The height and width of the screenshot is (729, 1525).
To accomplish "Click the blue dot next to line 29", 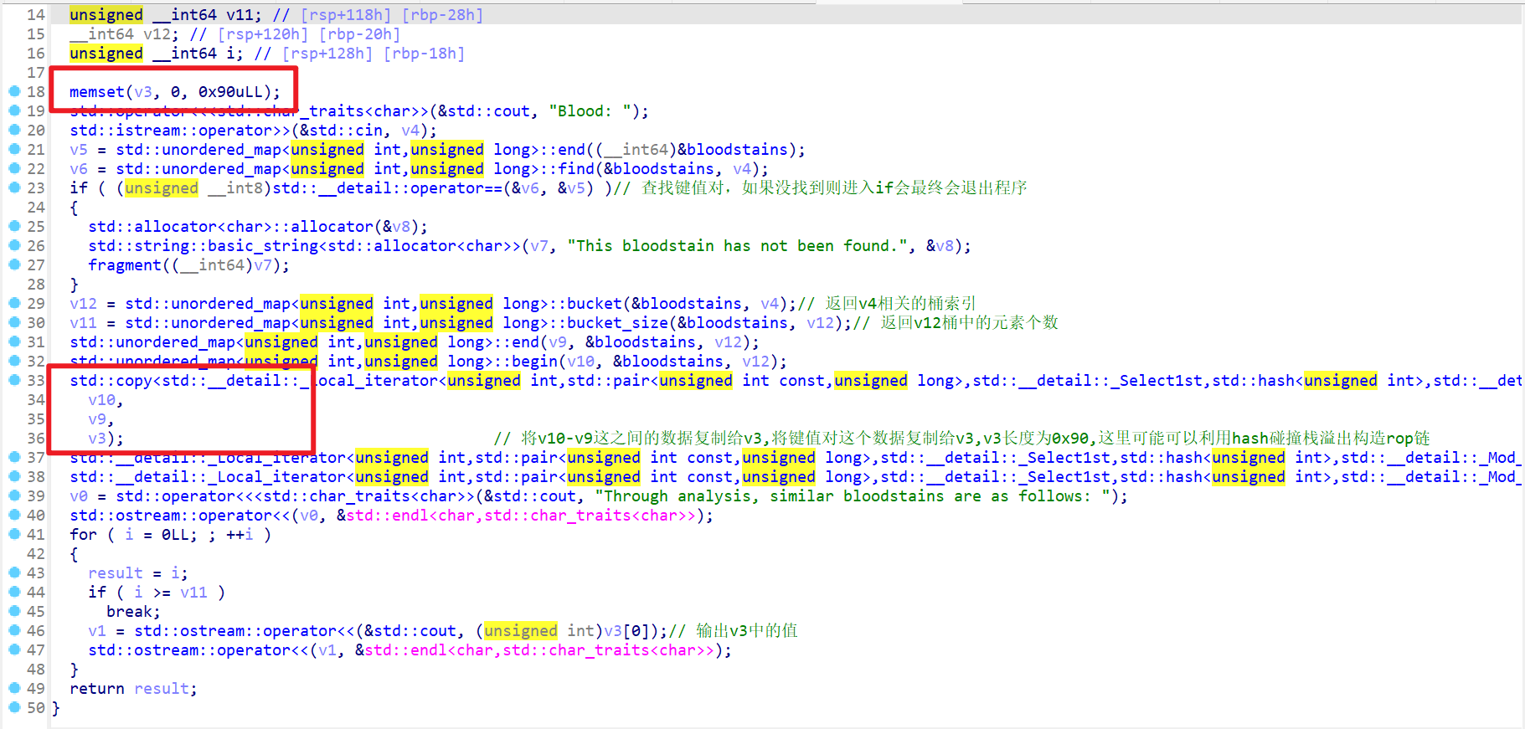I will 14,303.
